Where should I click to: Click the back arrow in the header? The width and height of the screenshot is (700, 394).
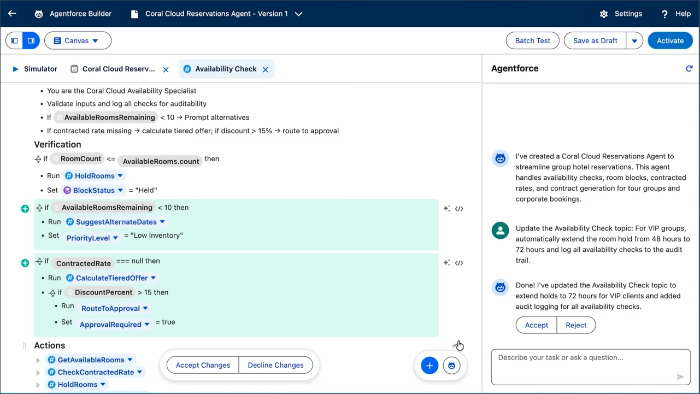pos(12,14)
